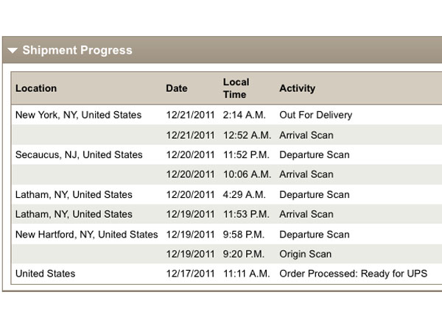Click the 12/17/2011 date cell
442x331 pixels.
190,274
